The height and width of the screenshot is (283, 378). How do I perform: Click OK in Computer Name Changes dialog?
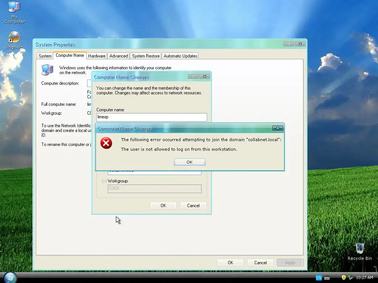click(163, 206)
